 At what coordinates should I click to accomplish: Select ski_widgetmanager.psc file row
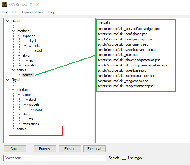pos(126,86)
